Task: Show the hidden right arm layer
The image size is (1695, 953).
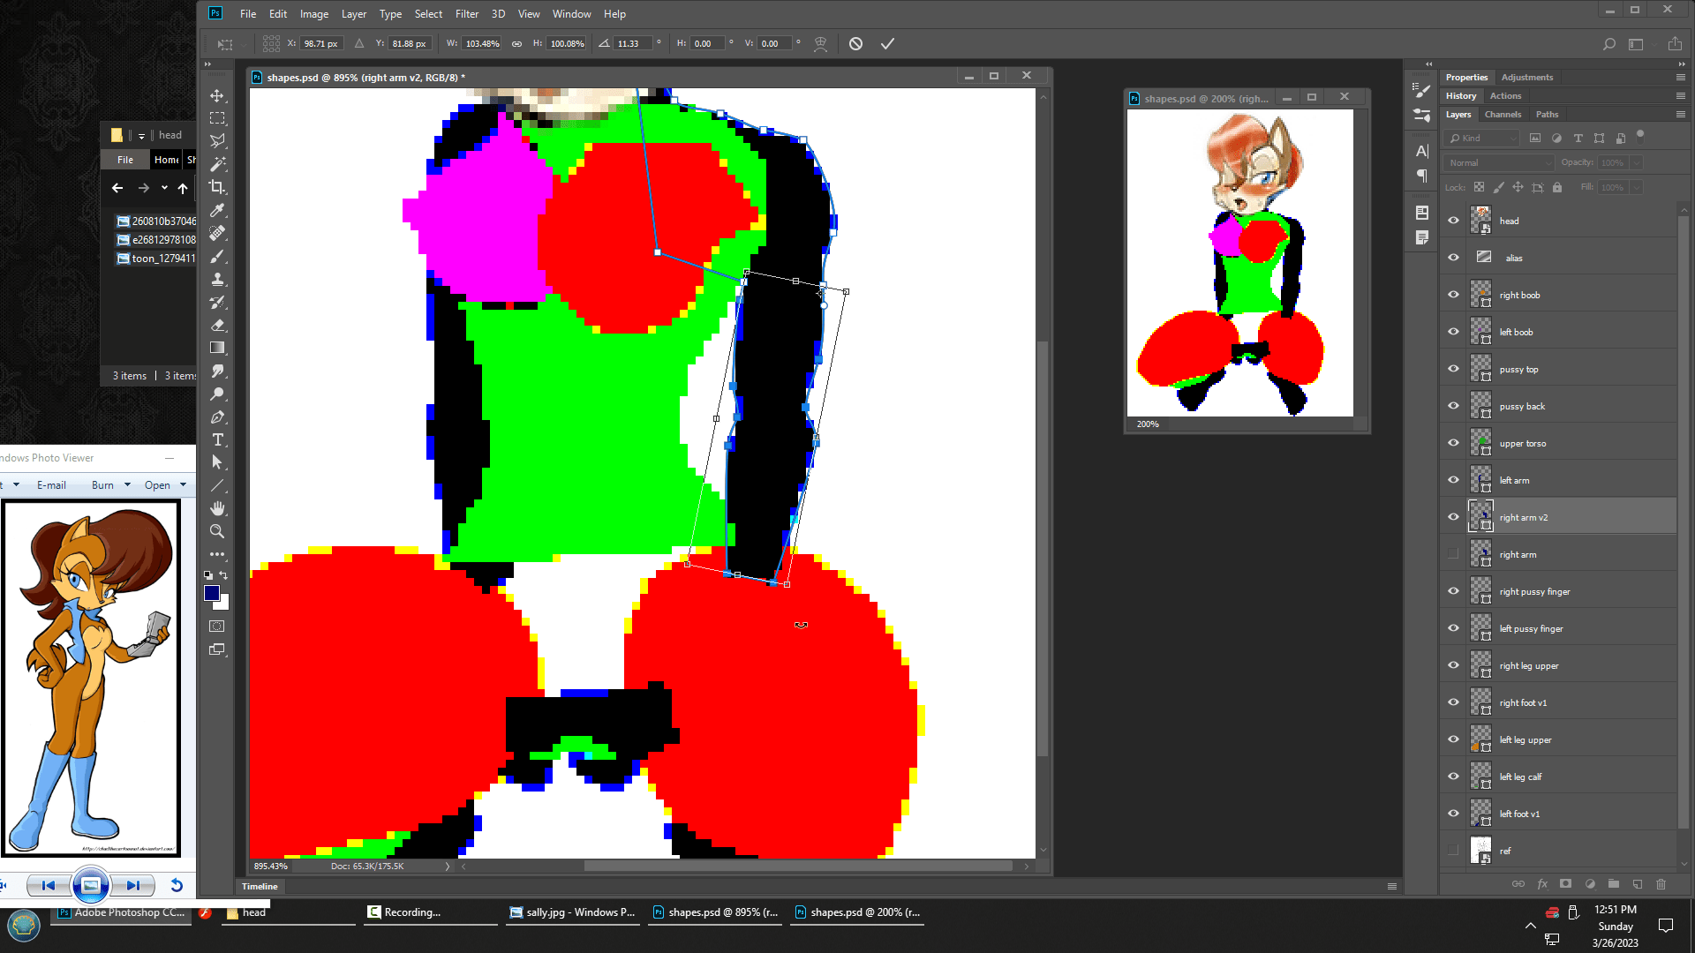Action: coord(1453,554)
